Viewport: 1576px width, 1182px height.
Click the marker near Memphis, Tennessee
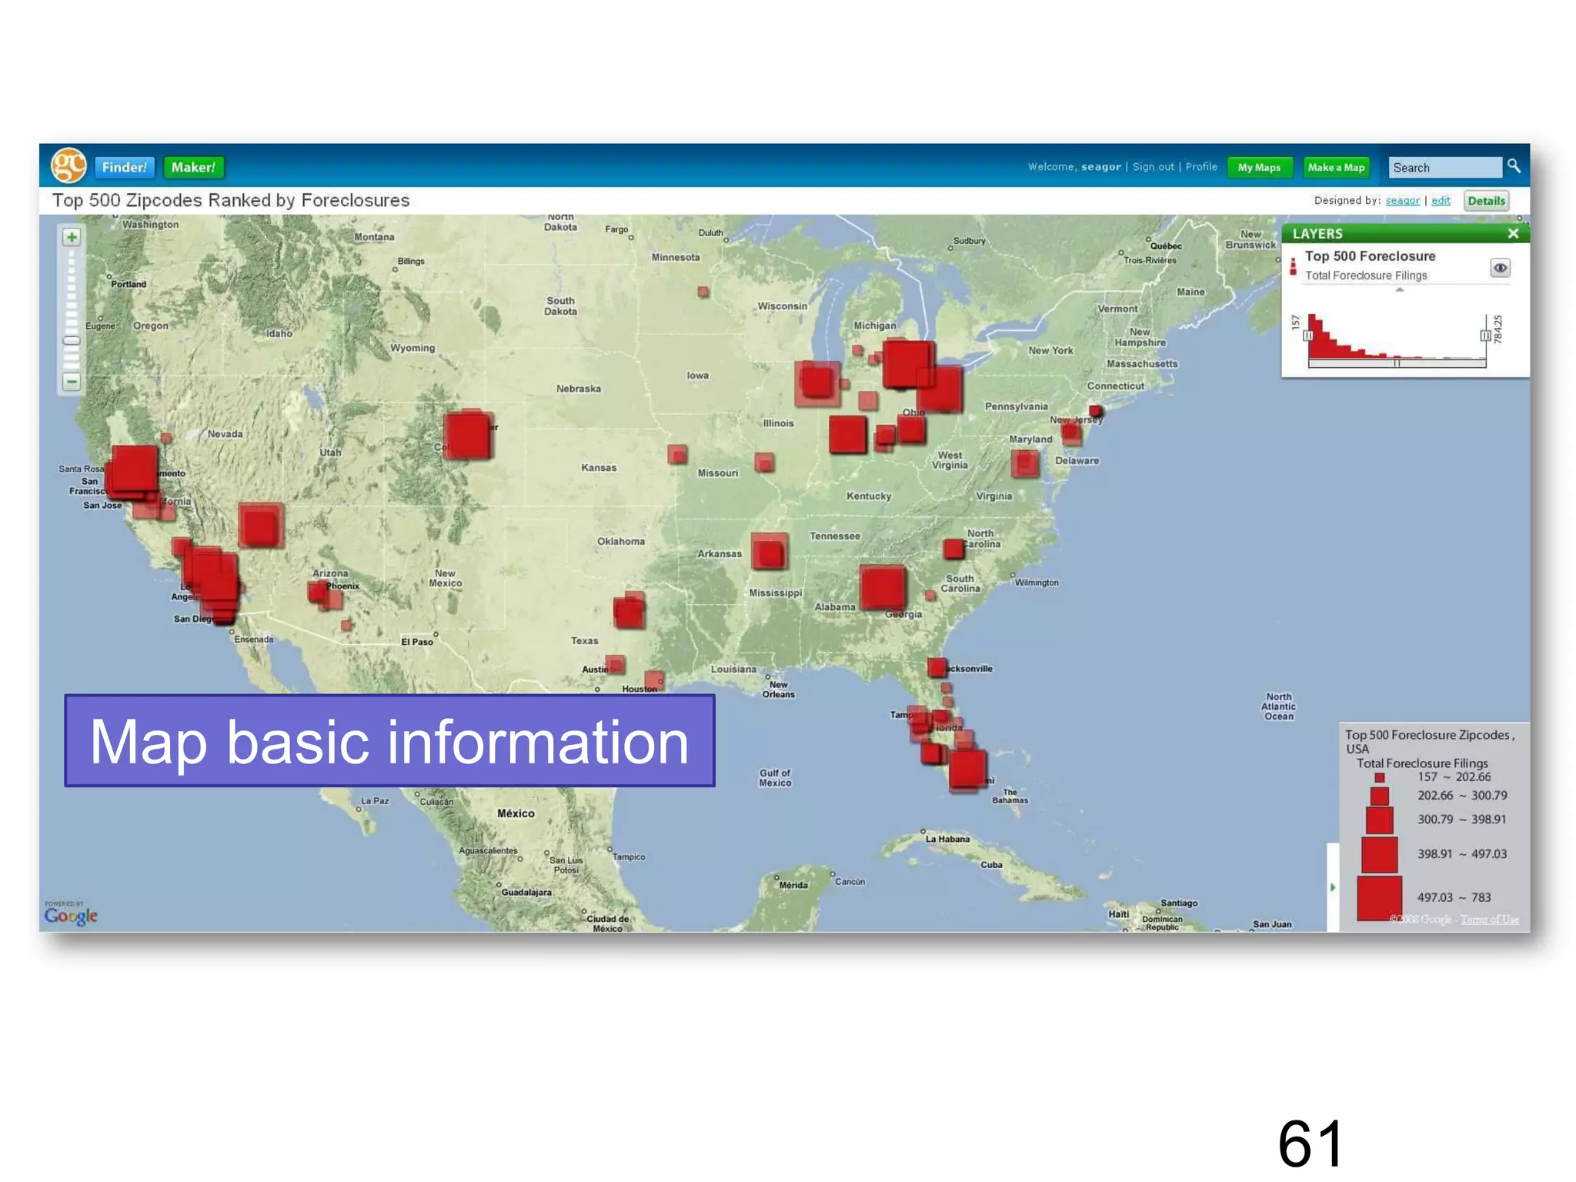tap(769, 553)
